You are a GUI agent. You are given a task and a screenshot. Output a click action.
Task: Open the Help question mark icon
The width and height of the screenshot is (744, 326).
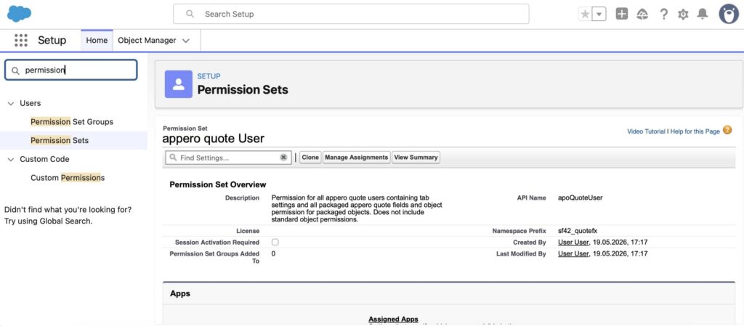point(664,15)
